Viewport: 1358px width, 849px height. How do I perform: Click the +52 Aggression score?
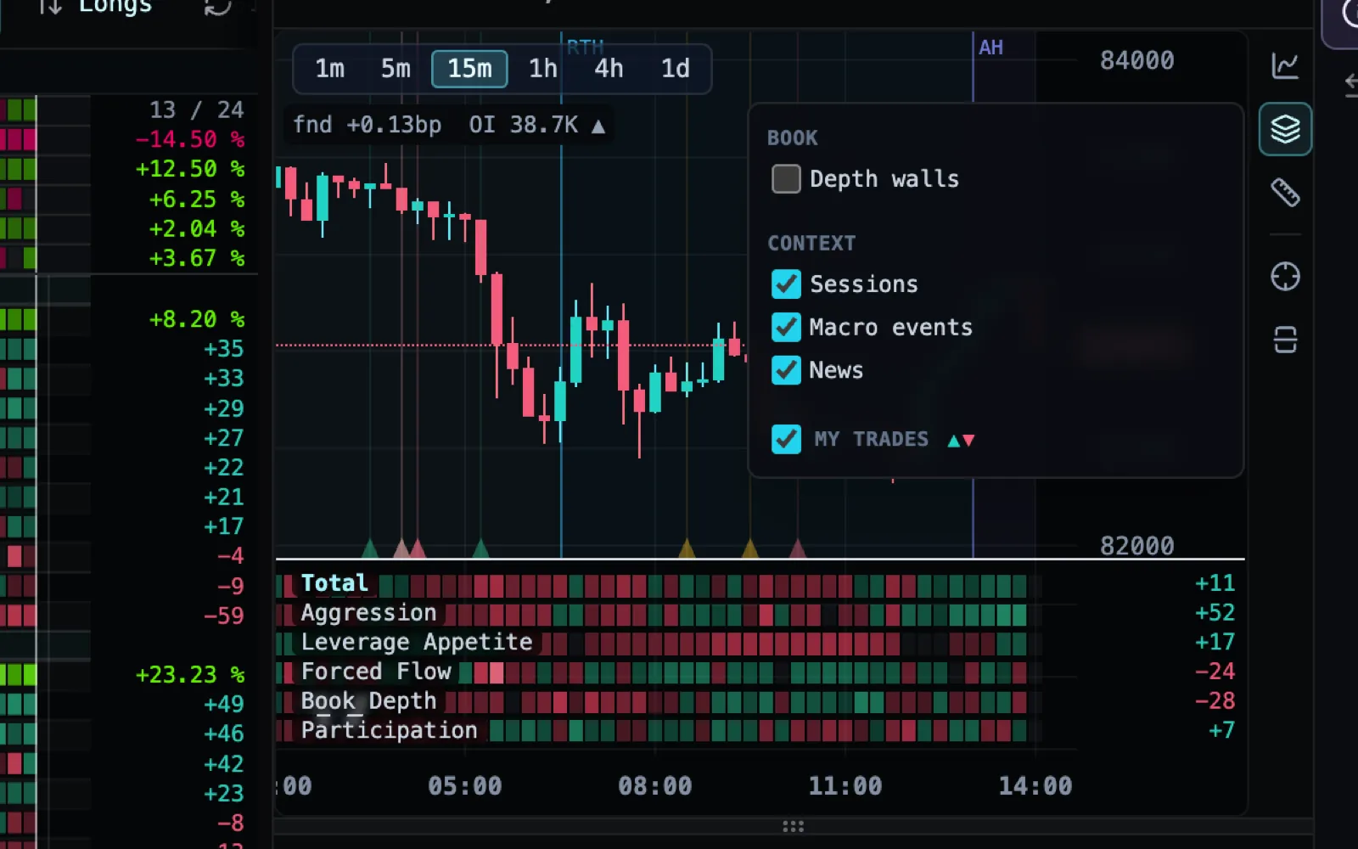click(x=1215, y=613)
